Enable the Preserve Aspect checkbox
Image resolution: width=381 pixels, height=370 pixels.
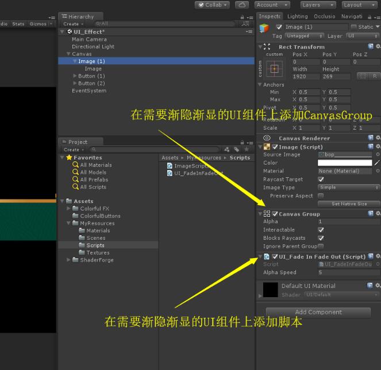[x=321, y=196]
